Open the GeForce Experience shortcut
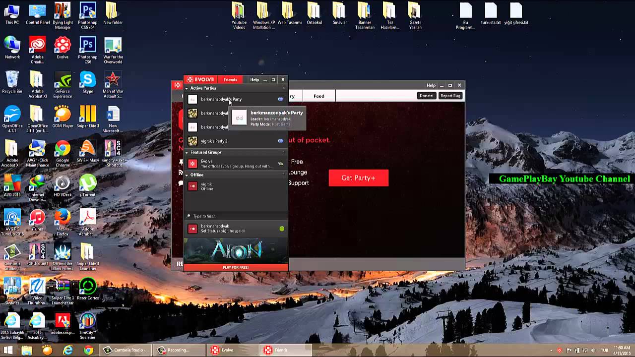This screenshot has width=635, height=357. click(63, 85)
